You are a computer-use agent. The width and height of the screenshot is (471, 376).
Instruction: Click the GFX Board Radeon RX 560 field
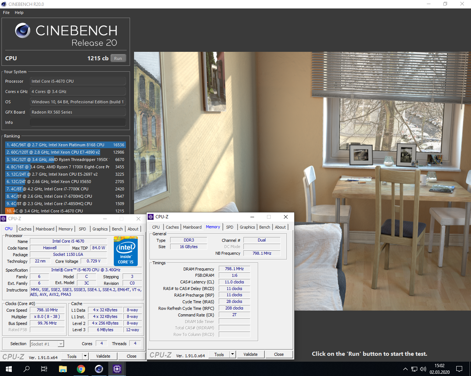tap(78, 112)
